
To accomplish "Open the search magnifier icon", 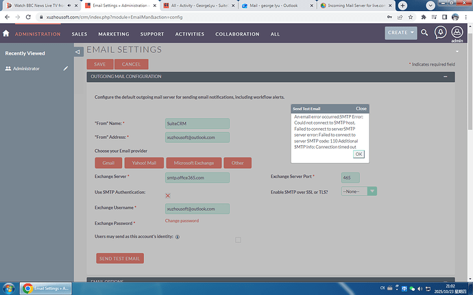I will pyautogui.click(x=424, y=32).
